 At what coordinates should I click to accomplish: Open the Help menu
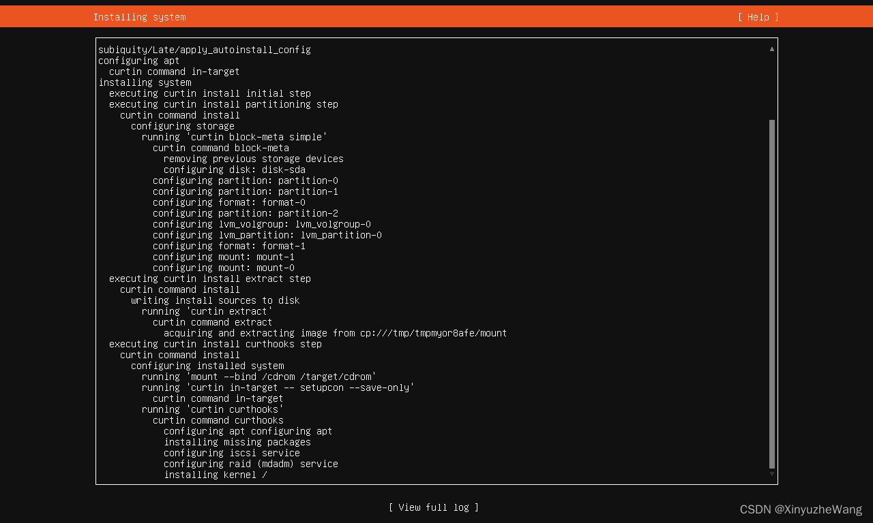(758, 17)
